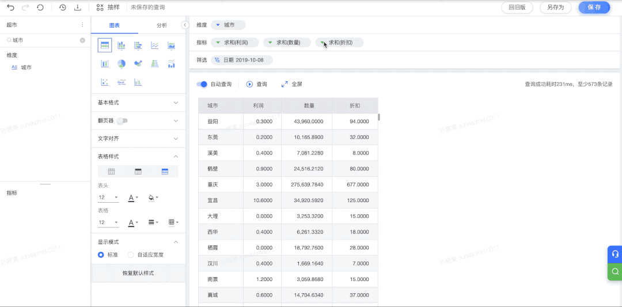The width and height of the screenshot is (622, 307).
Task: Enable the 翻页器 pager switch
Action: pyautogui.click(x=122, y=121)
